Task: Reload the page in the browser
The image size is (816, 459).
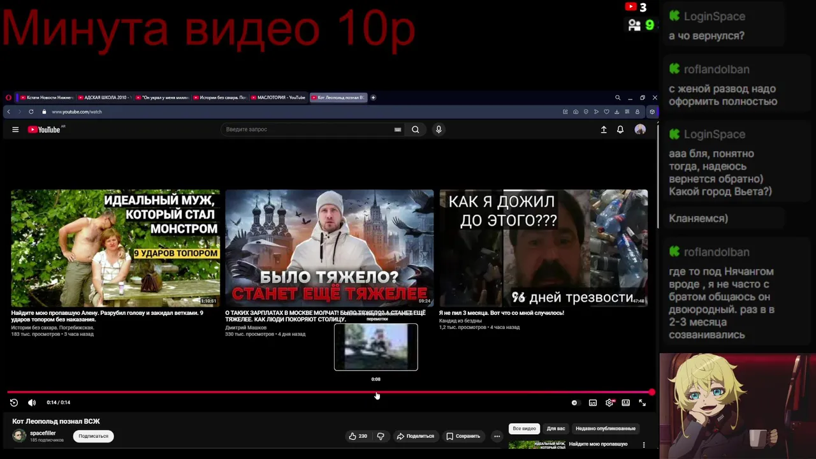Action: click(31, 112)
